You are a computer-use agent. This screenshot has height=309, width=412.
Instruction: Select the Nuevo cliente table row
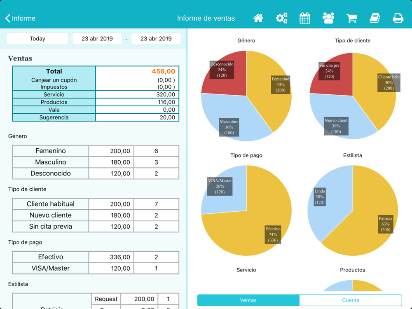tap(96, 215)
